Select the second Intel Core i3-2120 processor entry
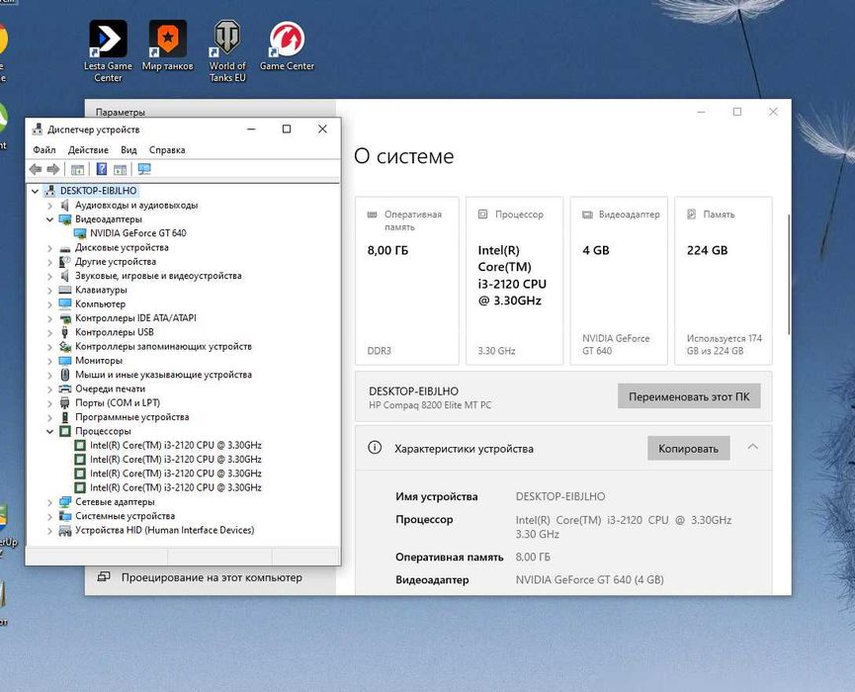The width and height of the screenshot is (855, 692). coord(176,459)
